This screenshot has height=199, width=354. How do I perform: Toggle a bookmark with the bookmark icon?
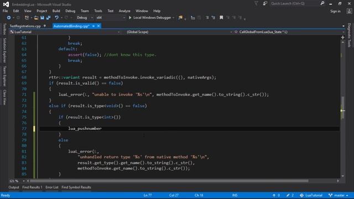pyautogui.click(x=221, y=18)
